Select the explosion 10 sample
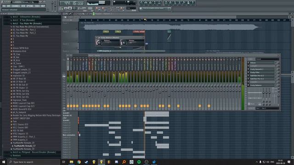 pos(18,76)
